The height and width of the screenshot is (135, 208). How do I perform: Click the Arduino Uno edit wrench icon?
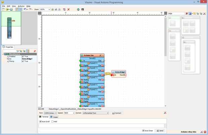point(100,55)
